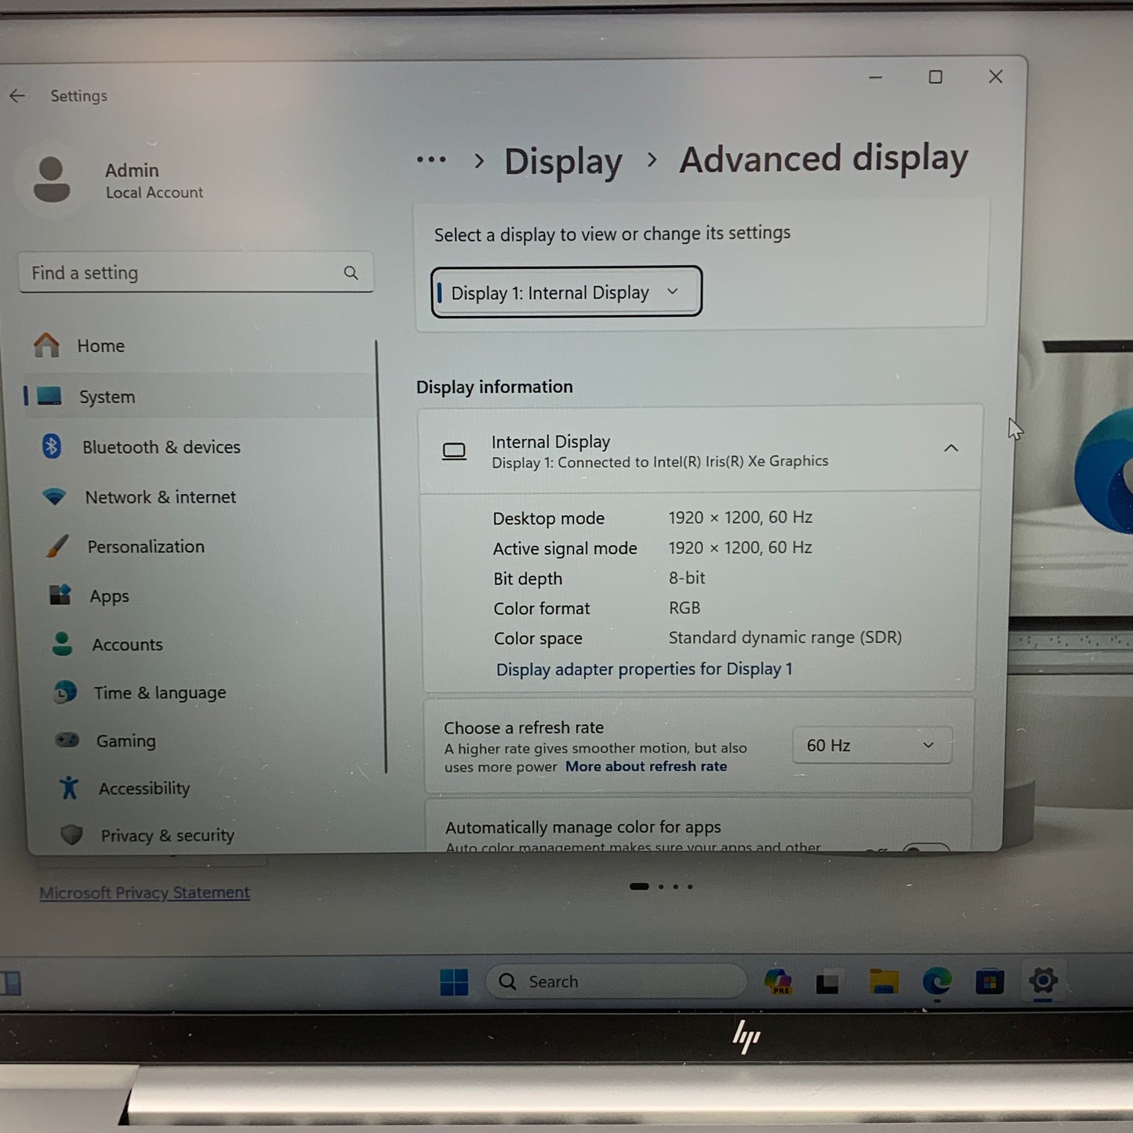Open the refresh rate dropdown showing 60 Hz
This screenshot has height=1133, width=1133.
pos(871,745)
